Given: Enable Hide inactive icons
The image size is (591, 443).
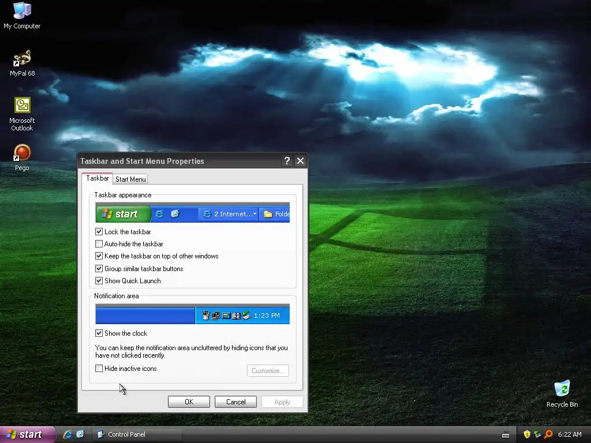Looking at the screenshot, I should click(x=99, y=369).
